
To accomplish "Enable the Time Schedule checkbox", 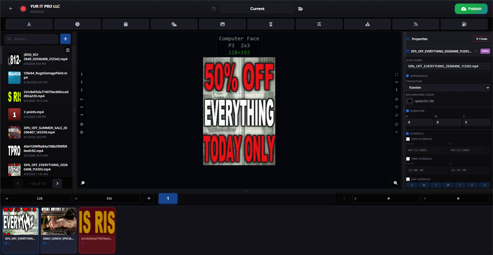I will [408, 159].
